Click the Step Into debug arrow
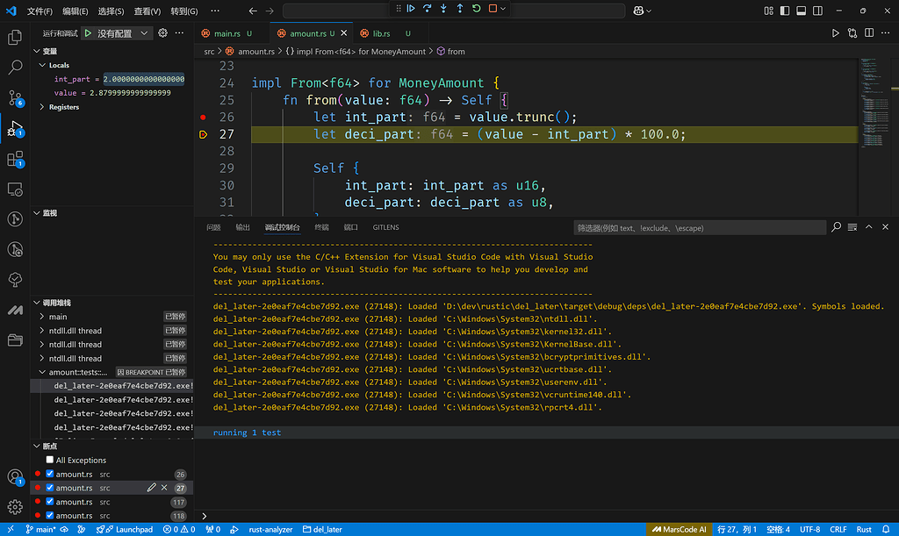Viewport: 899px width, 536px height. (x=443, y=9)
